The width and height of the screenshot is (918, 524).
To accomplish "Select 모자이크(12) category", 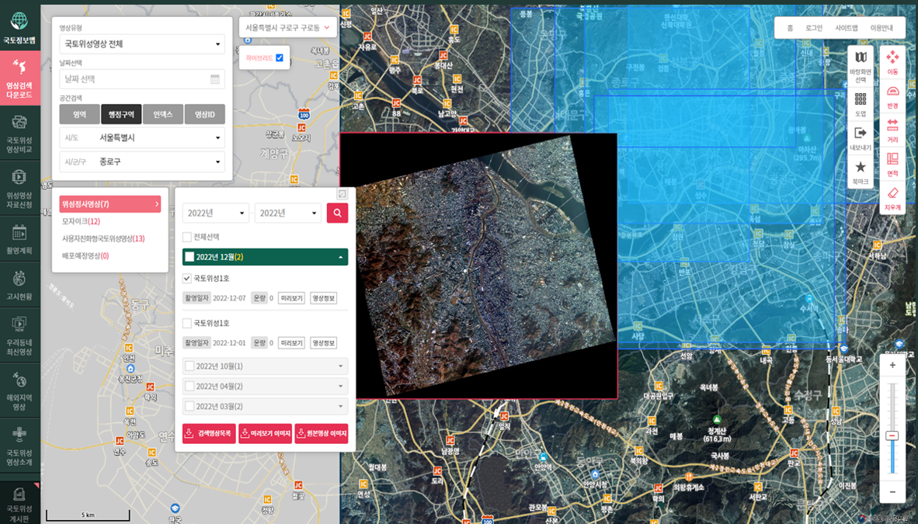I will coord(81,221).
